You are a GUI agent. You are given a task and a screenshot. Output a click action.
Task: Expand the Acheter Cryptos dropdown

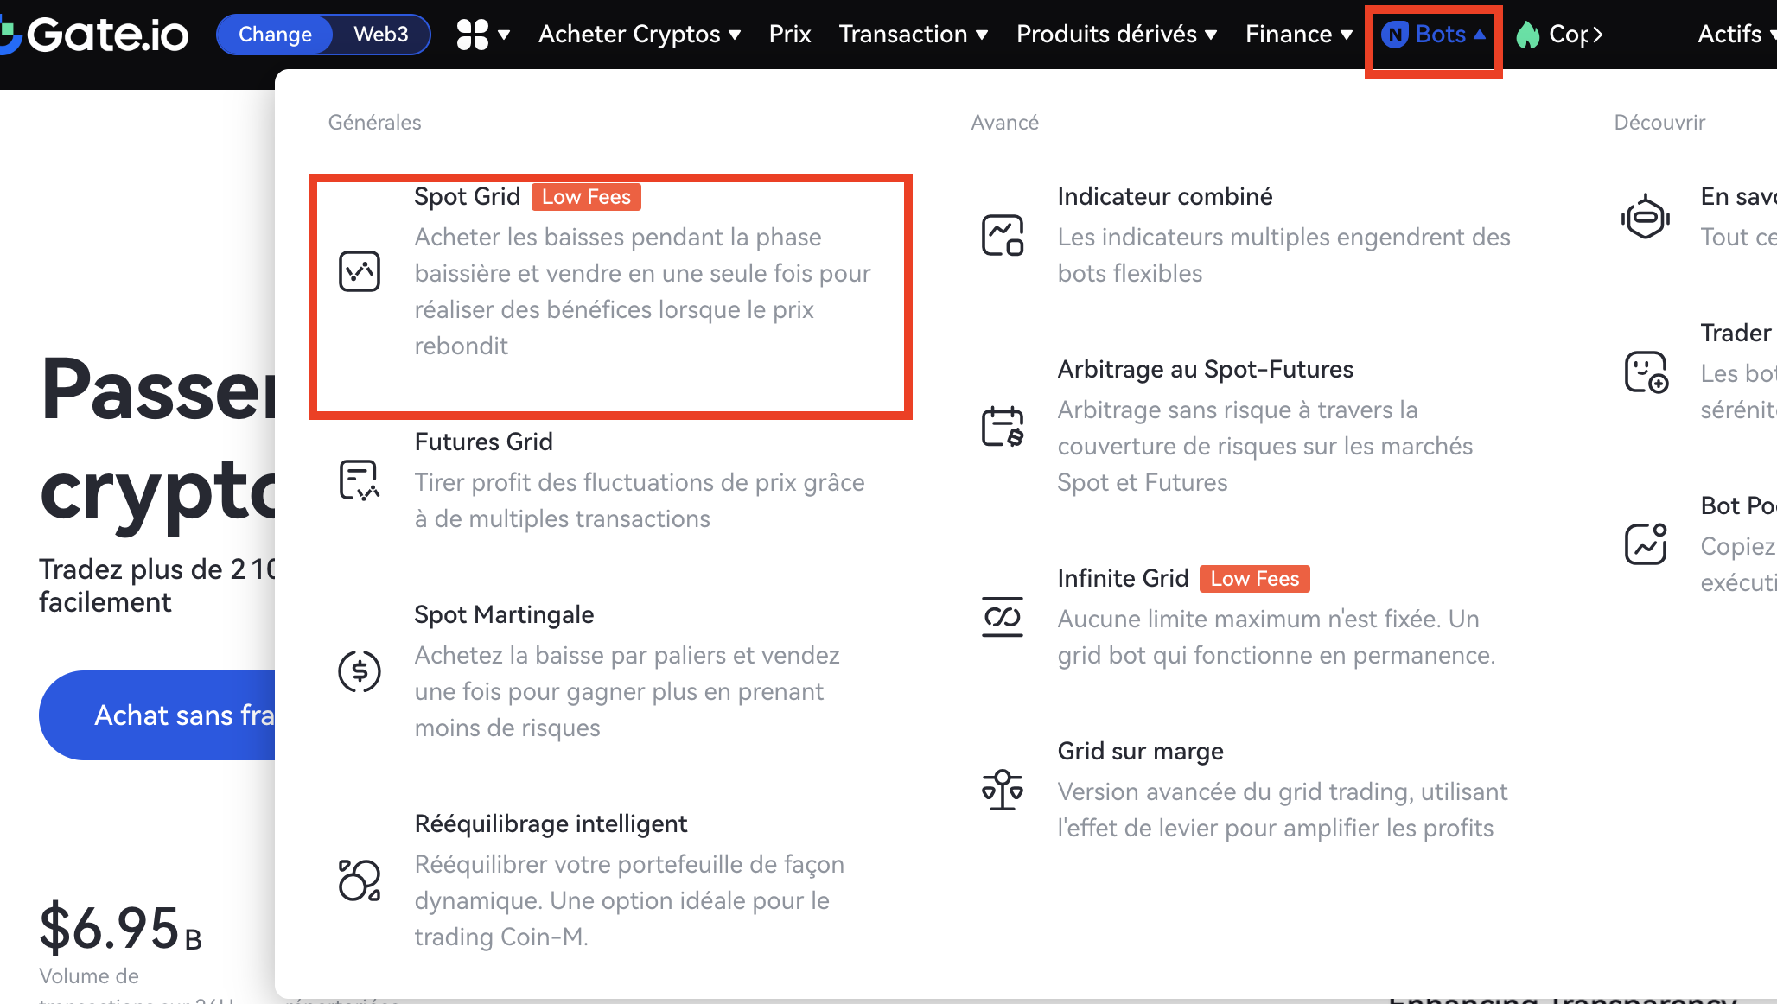click(640, 35)
